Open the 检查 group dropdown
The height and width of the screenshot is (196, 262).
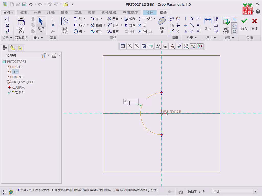click(x=229, y=38)
